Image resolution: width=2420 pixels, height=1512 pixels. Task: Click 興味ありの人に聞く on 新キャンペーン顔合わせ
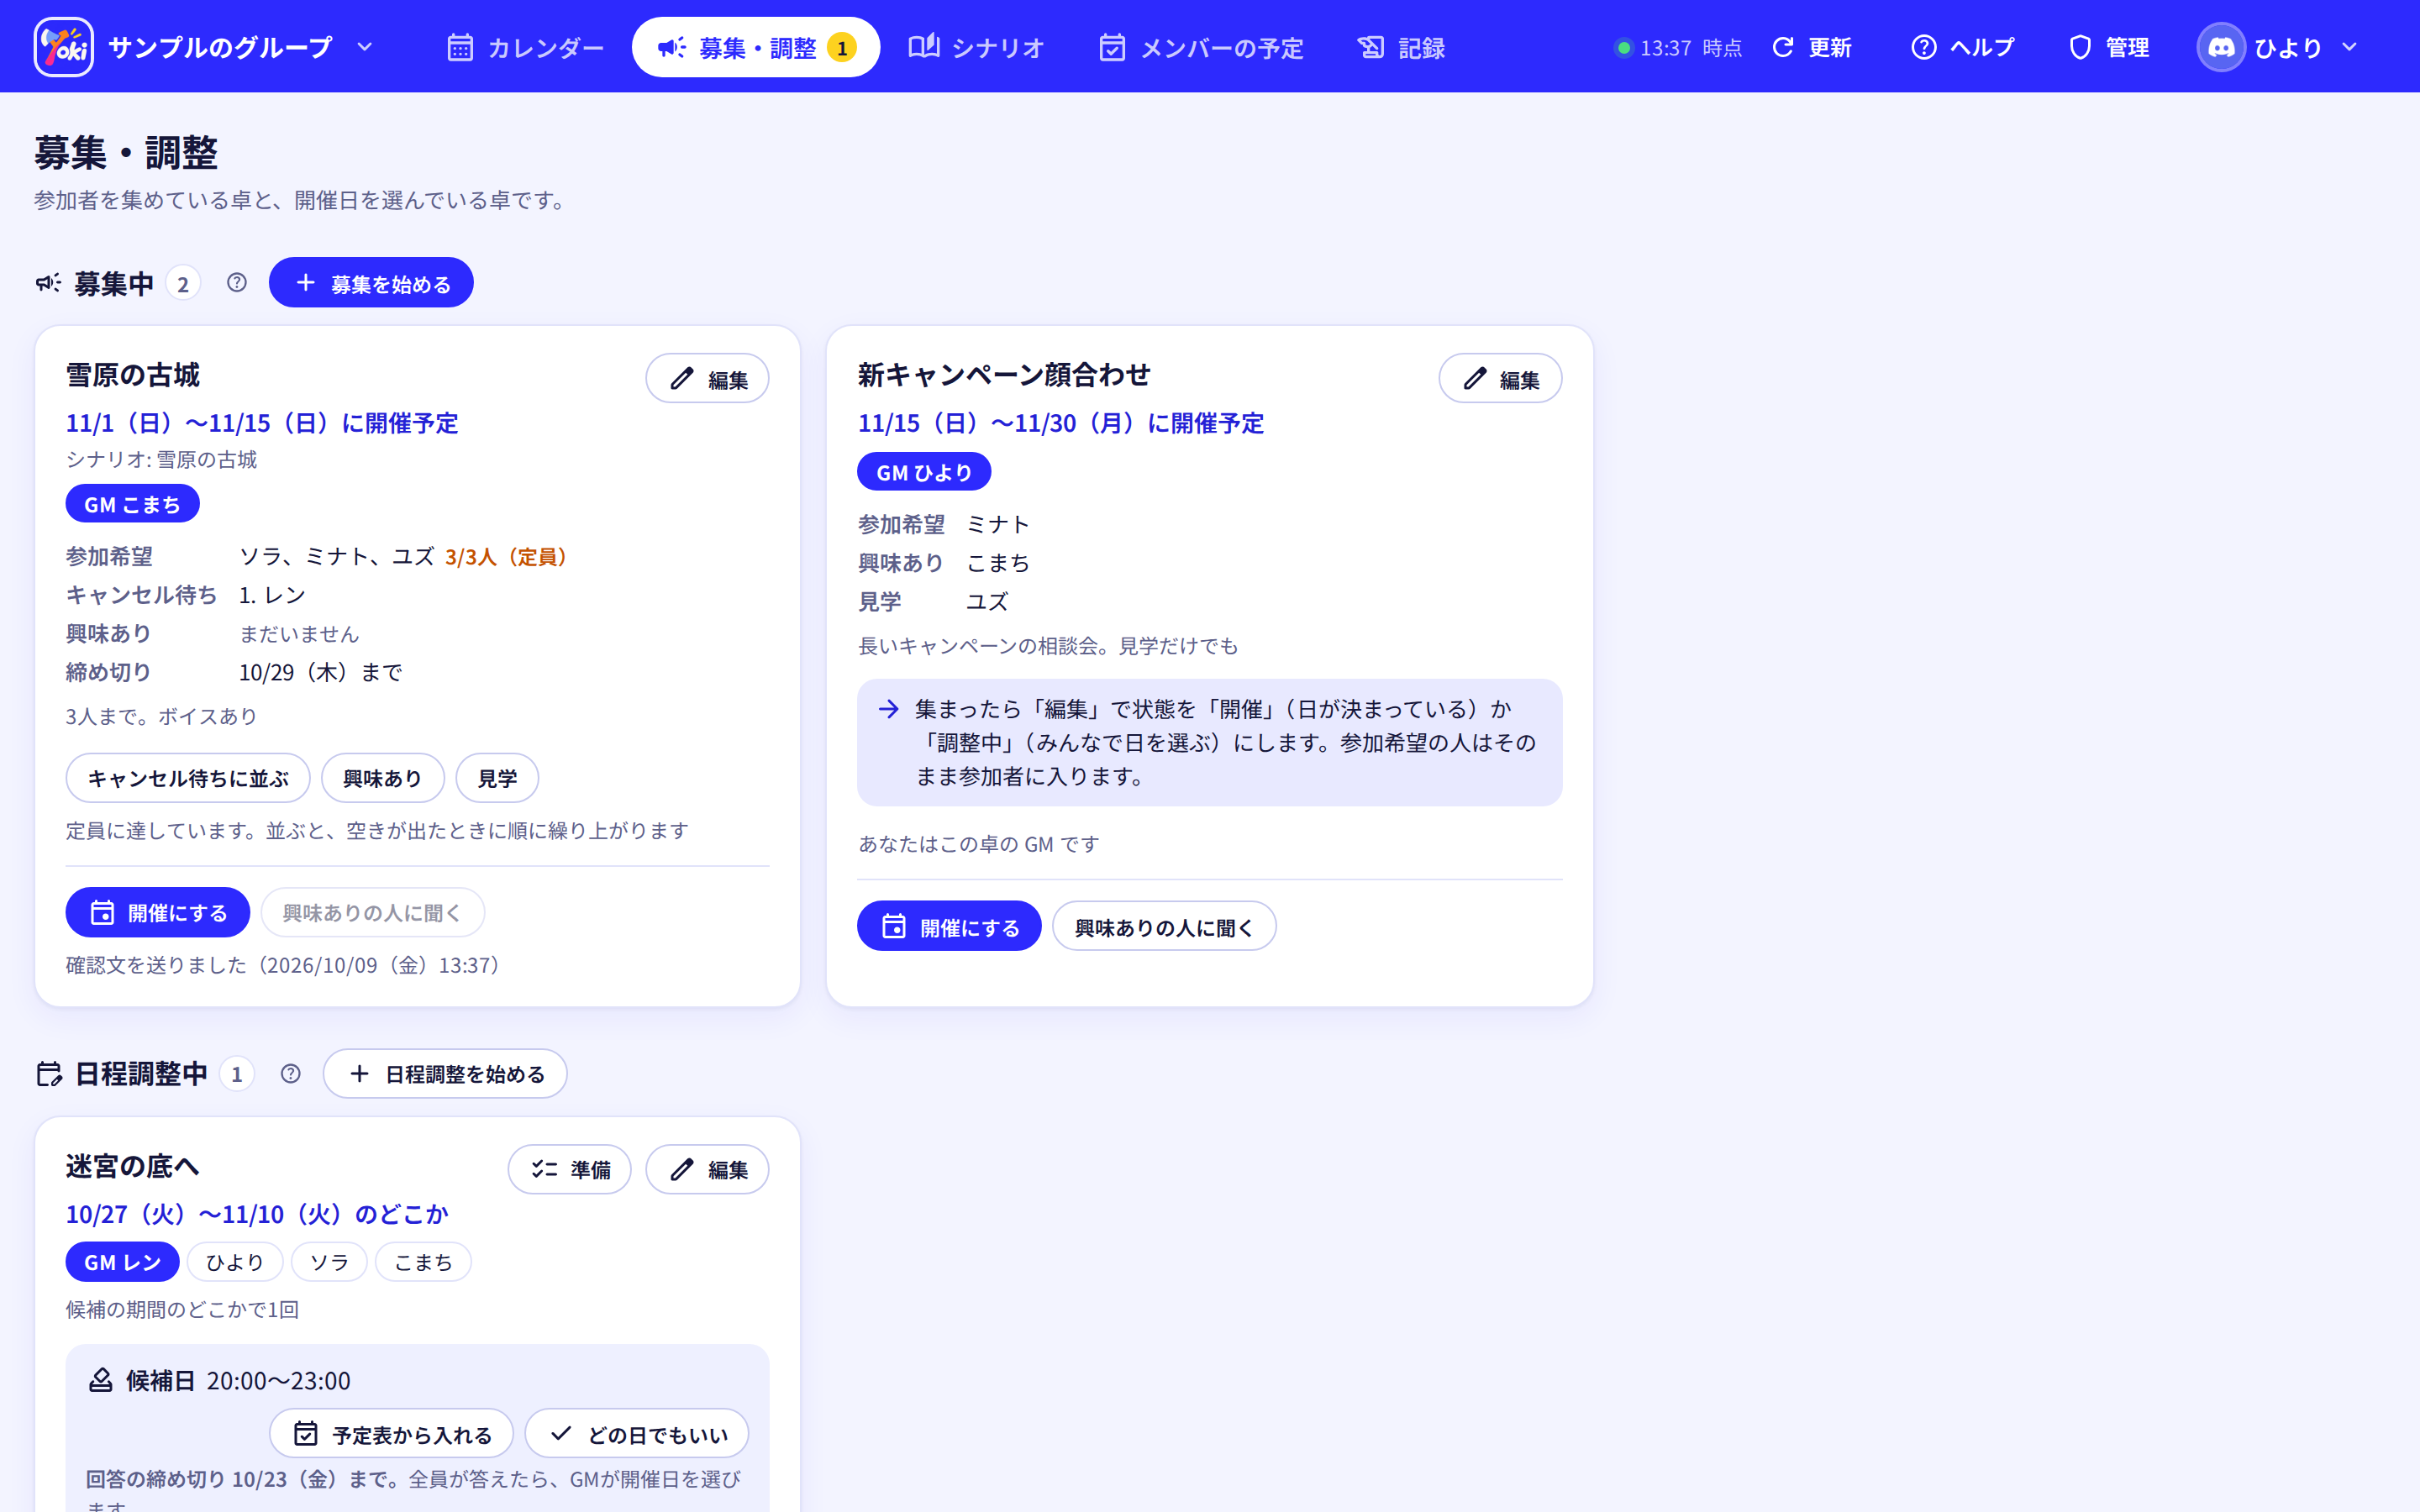[1164, 926]
